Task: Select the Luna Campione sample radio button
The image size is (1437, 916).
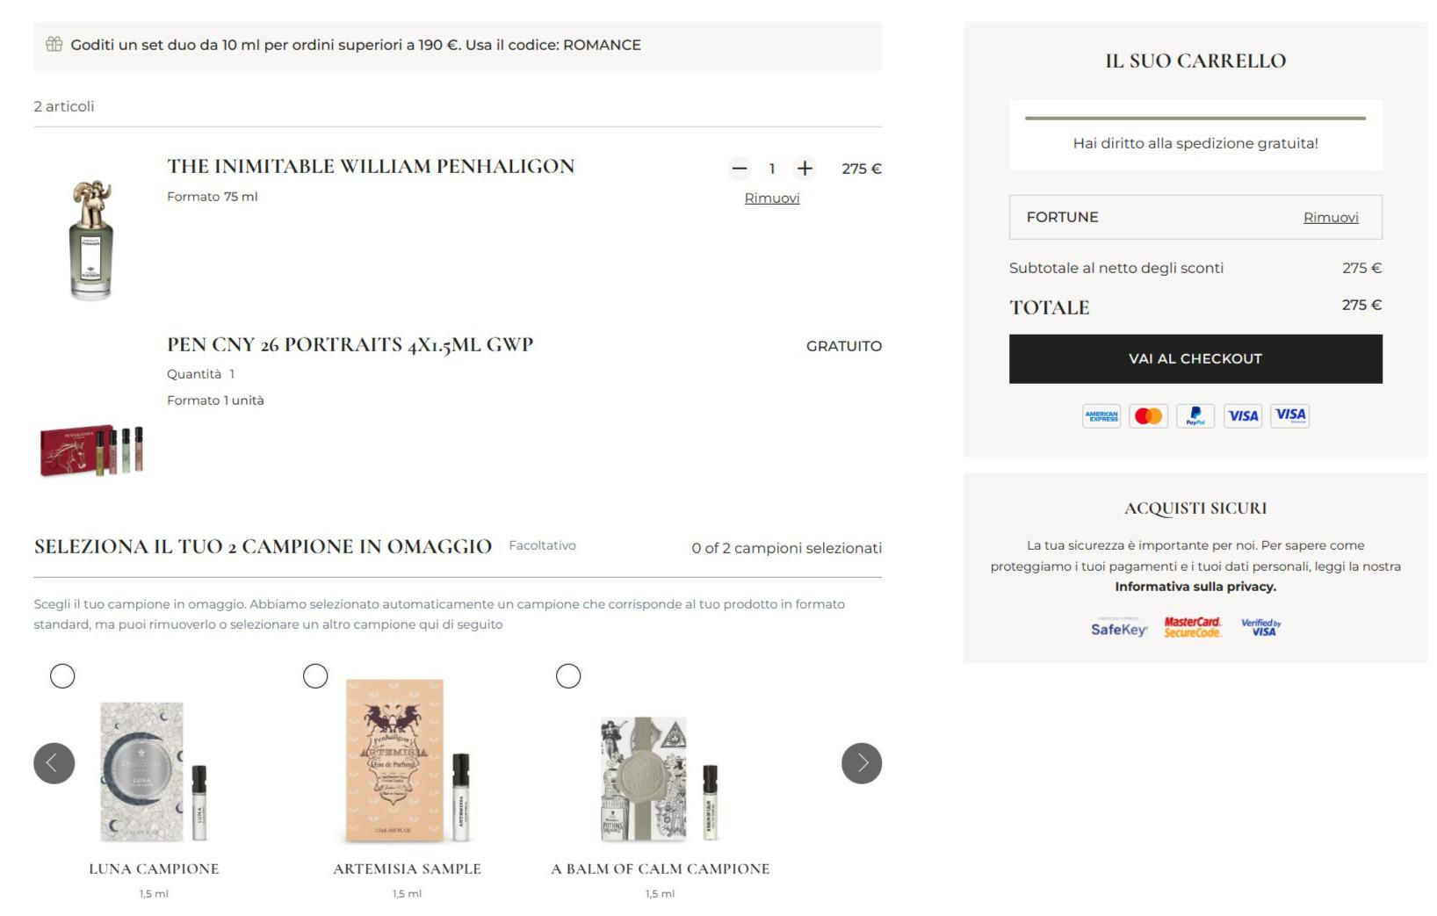Action: 62,676
